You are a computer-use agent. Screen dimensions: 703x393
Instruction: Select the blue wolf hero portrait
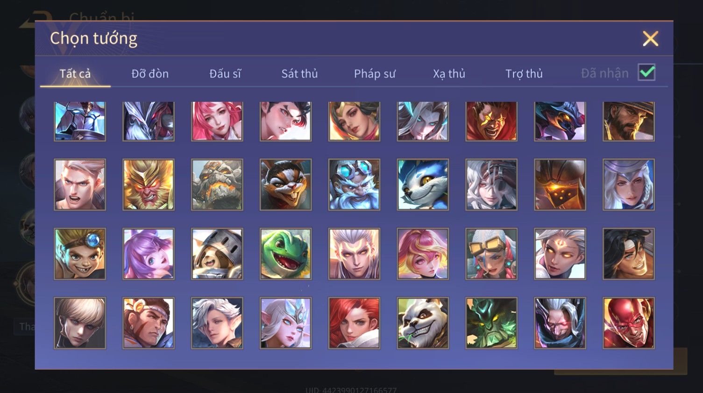click(423, 185)
